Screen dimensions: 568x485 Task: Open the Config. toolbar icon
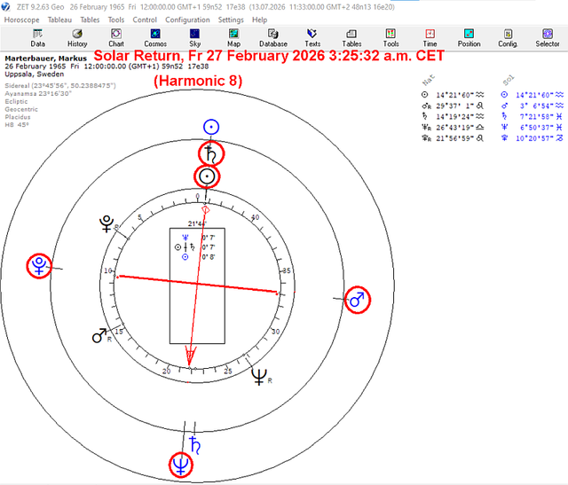click(508, 38)
